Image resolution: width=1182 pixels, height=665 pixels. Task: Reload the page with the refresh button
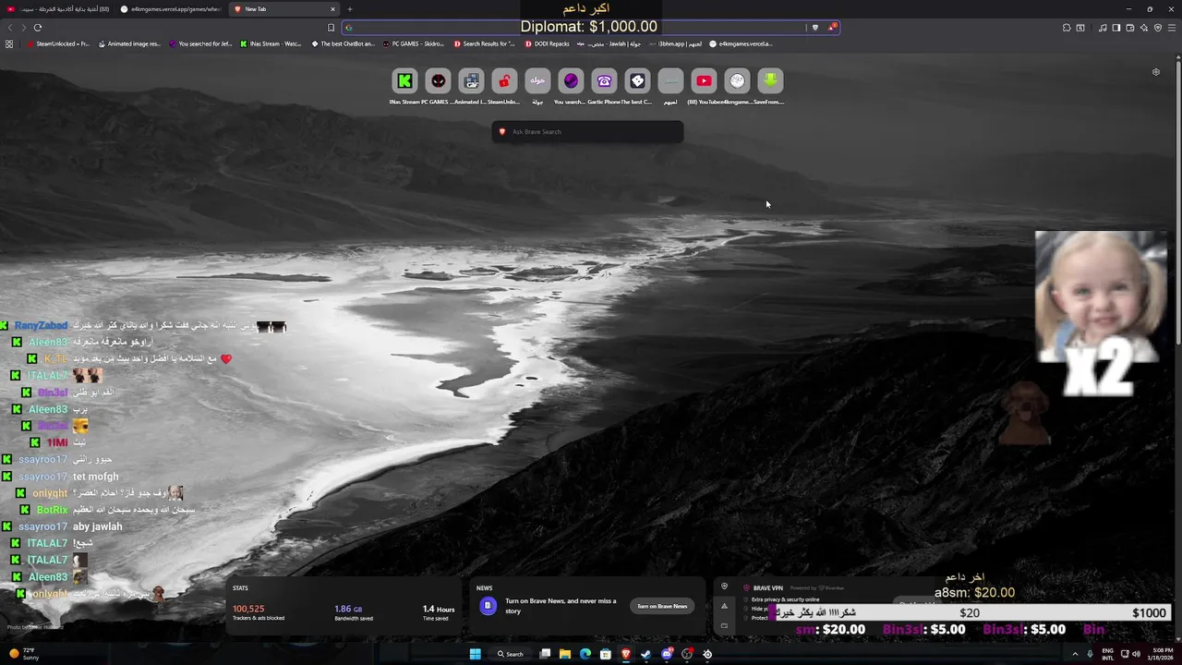pyautogui.click(x=38, y=28)
